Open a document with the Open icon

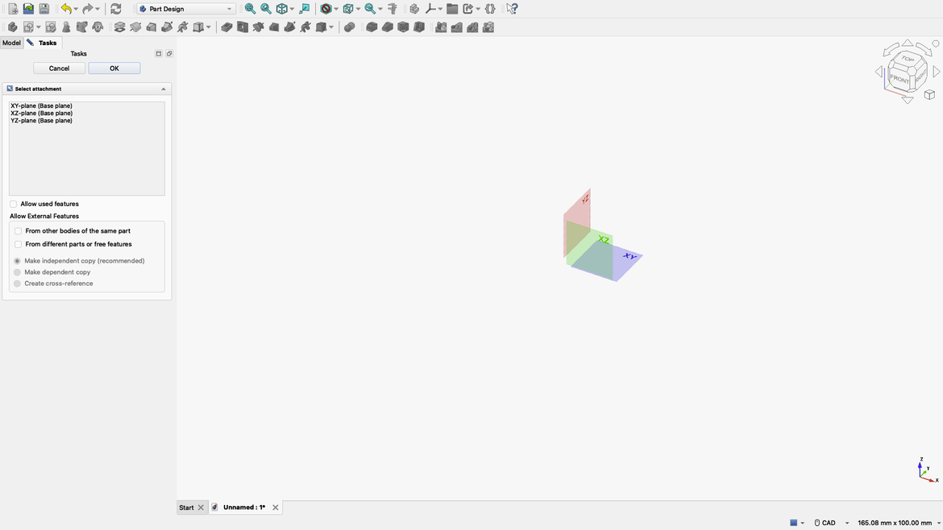click(x=27, y=8)
